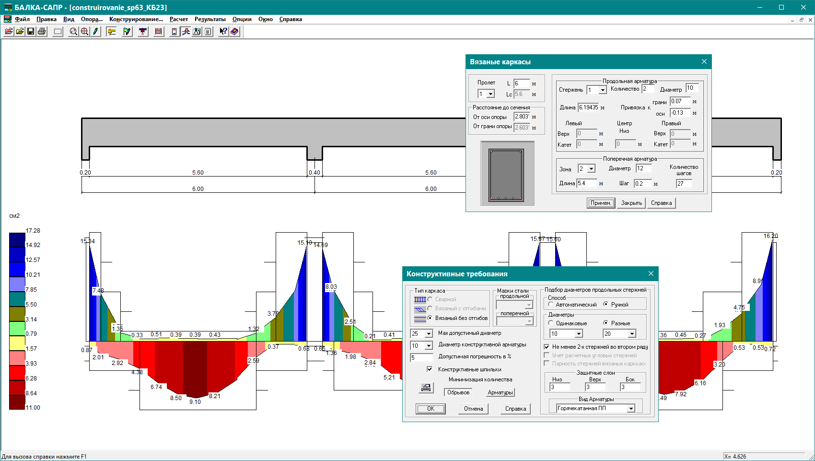815x461 pixels.
Task: Click the icon button beside Обрывов
Action: pyautogui.click(x=426, y=388)
